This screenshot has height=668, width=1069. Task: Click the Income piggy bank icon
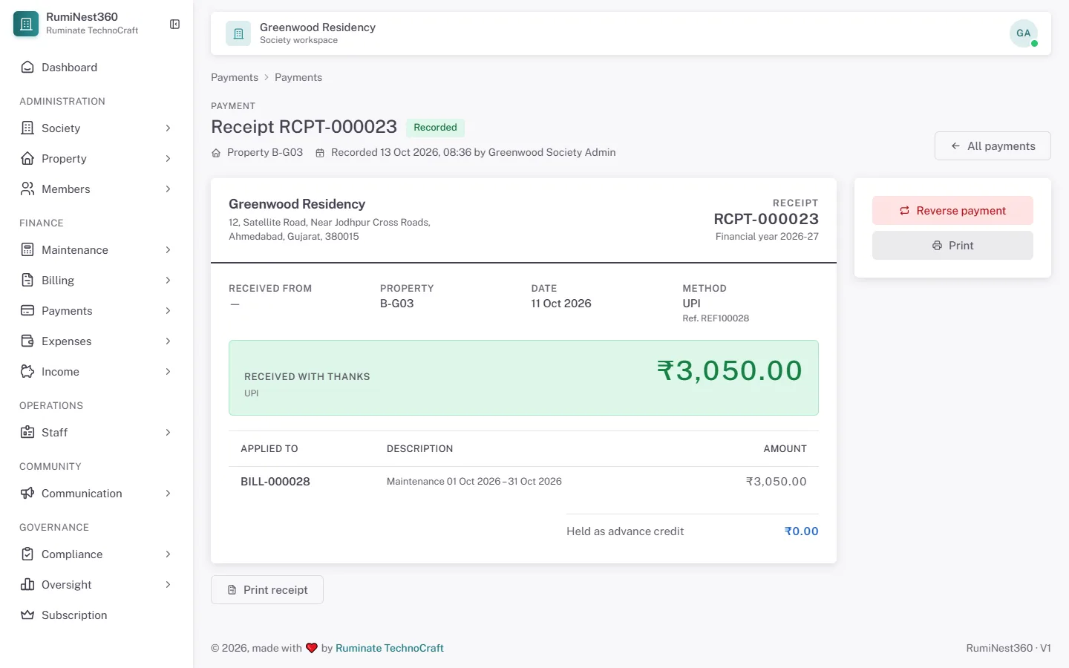[x=27, y=372]
